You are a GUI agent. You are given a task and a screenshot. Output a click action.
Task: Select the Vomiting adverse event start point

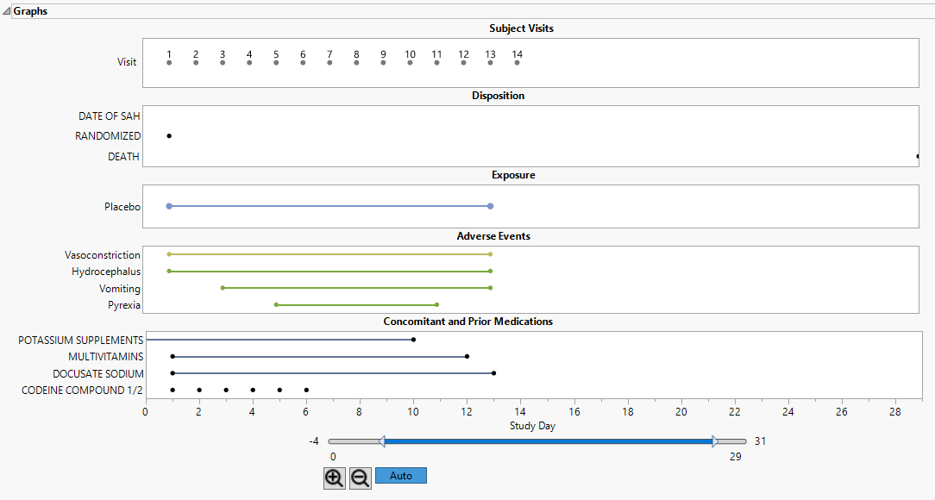(223, 288)
